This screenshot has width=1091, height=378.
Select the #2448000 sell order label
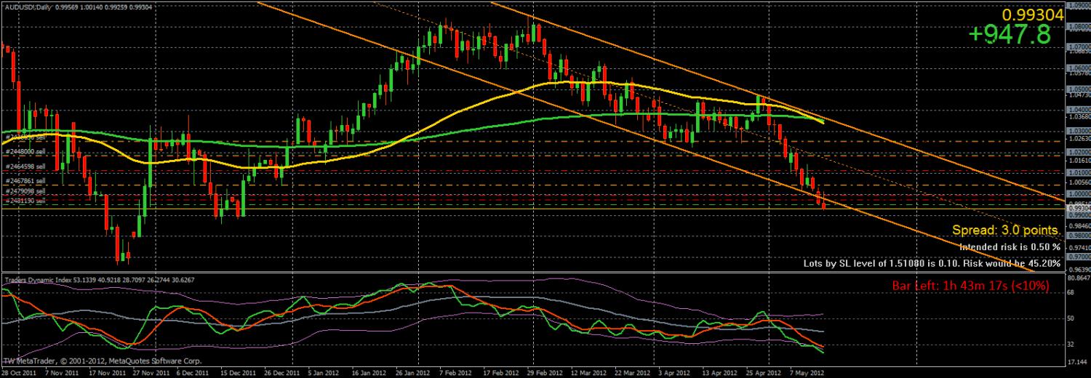[25, 152]
